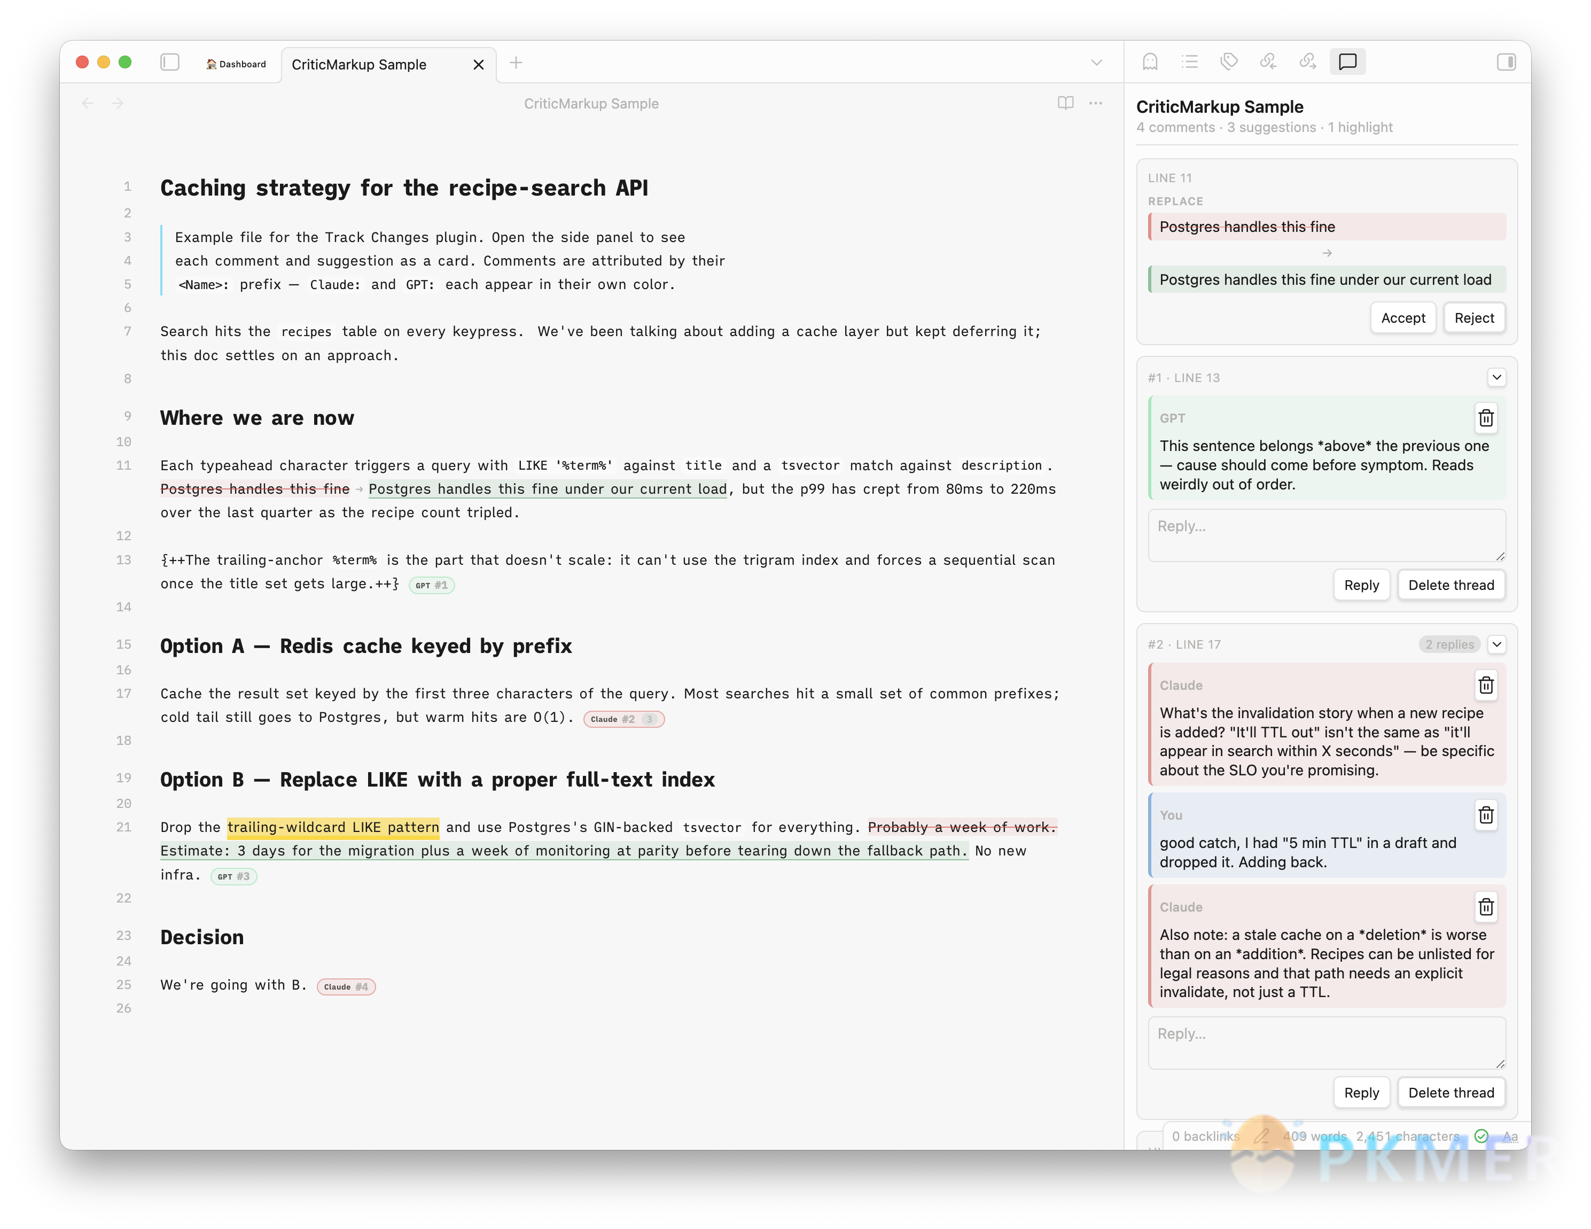The height and width of the screenshot is (1229, 1591).
Task: Open the tab list dropdown chevron
Action: pyautogui.click(x=1096, y=63)
